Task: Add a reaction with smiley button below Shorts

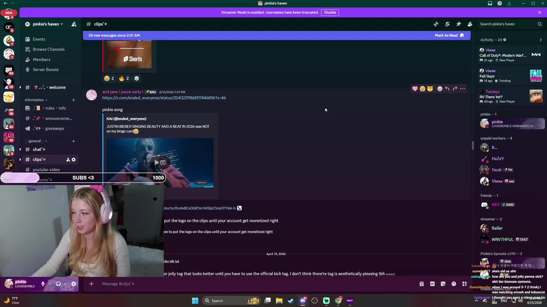Action: click(x=137, y=78)
